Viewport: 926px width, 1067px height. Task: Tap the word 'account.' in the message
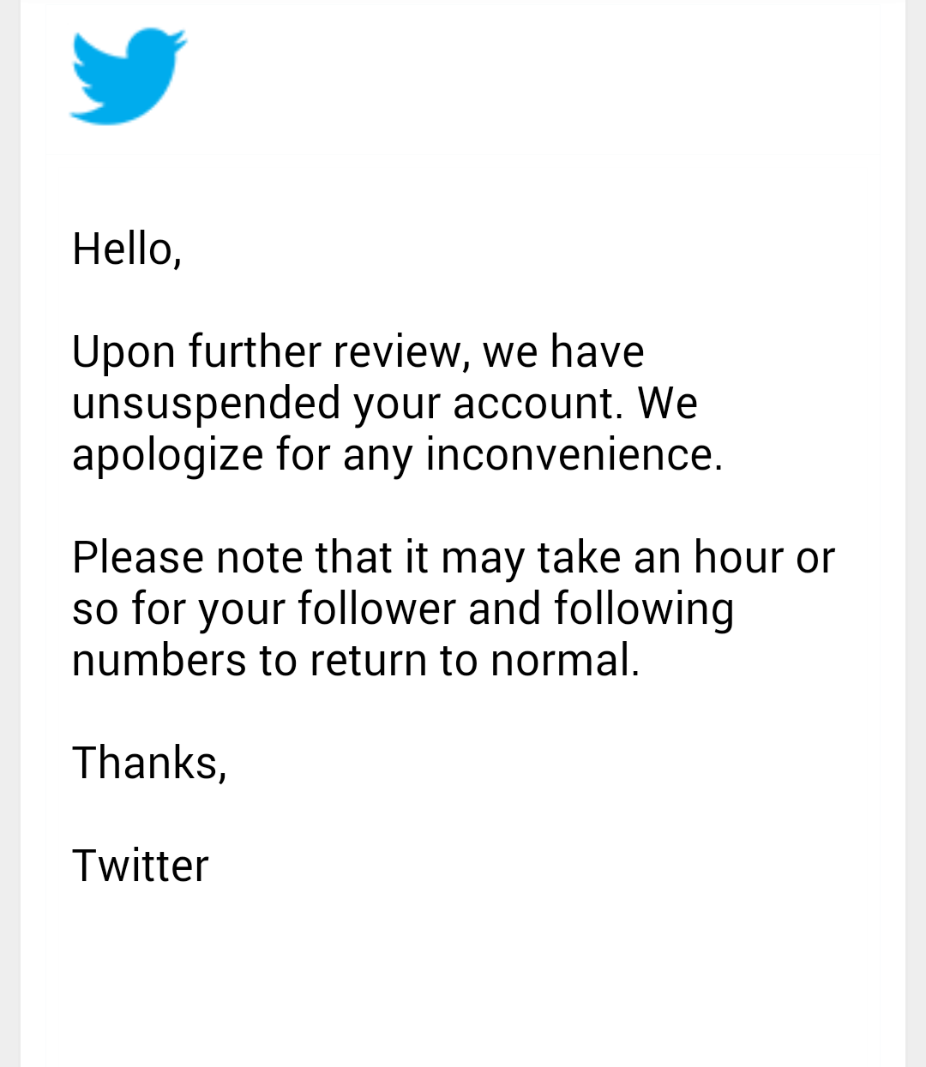[x=538, y=403]
